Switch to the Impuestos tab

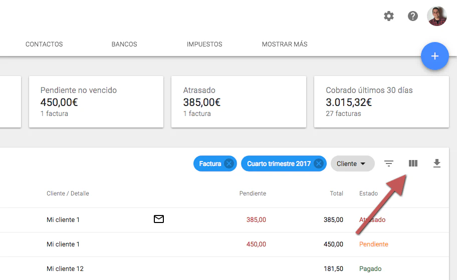(x=204, y=44)
